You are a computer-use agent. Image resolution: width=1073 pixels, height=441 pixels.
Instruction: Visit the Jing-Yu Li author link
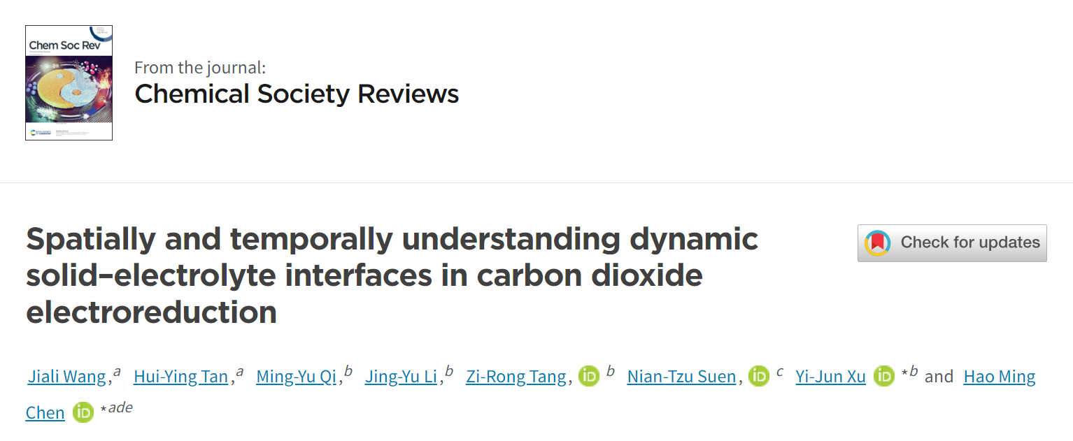[402, 377]
